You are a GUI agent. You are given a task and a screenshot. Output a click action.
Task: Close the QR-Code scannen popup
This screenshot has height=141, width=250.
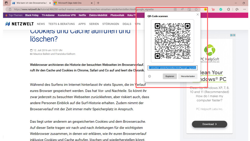tap(198, 15)
